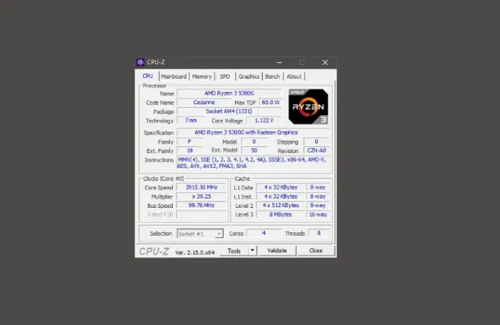Go to the Graphics tab

tap(249, 76)
